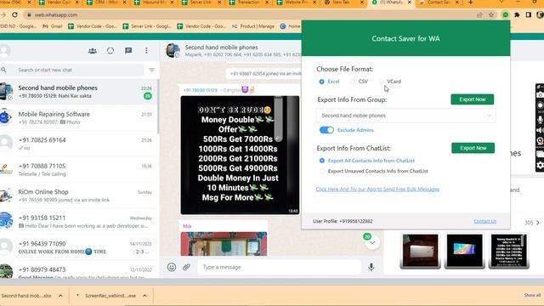The width and height of the screenshot is (544, 306).
Task: Open Chrome tab search dropdown
Action: pos(501,3)
